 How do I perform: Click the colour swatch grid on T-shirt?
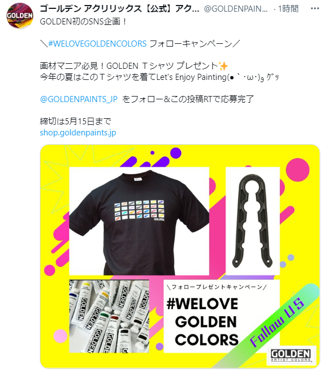pyautogui.click(x=140, y=210)
